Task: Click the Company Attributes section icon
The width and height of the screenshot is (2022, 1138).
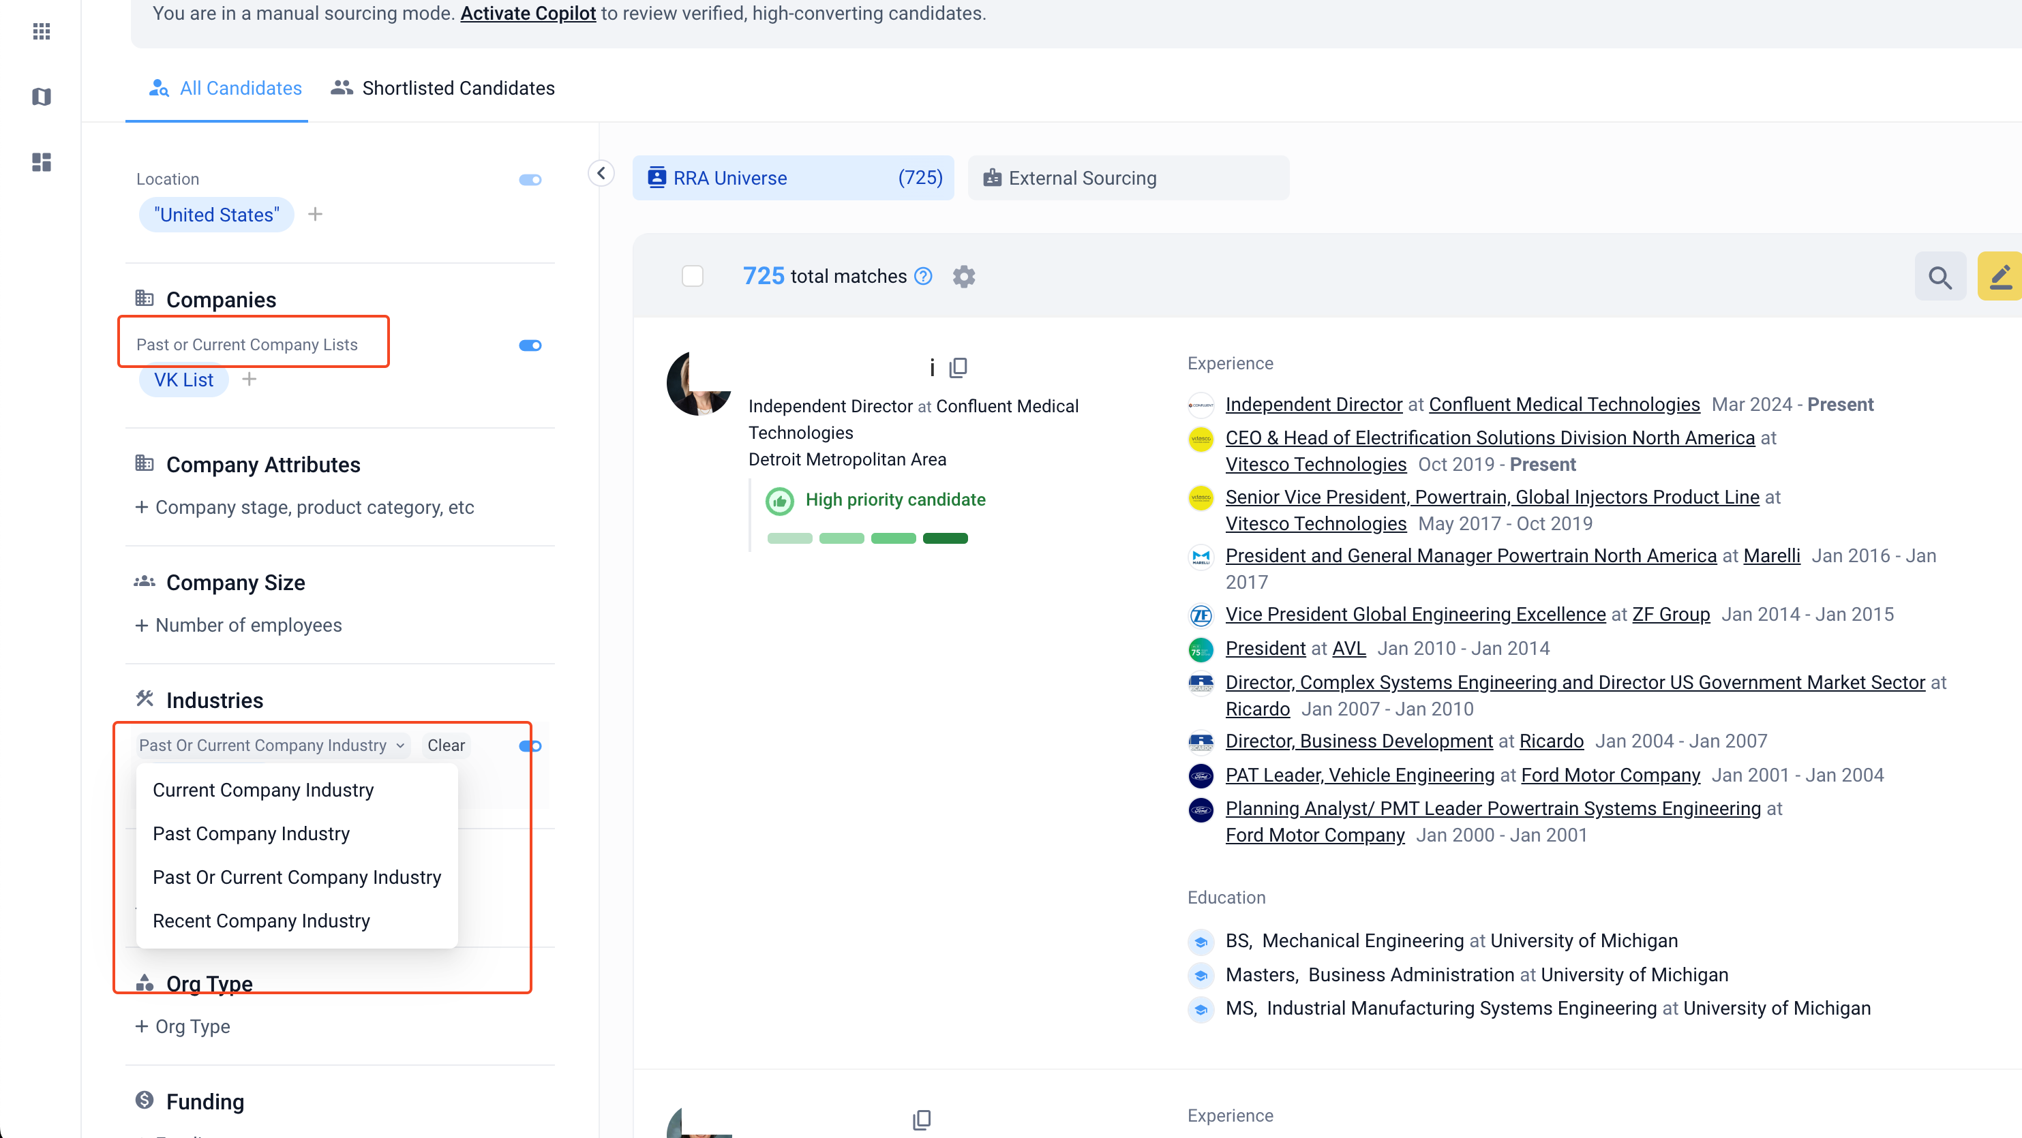Action: [x=145, y=464]
